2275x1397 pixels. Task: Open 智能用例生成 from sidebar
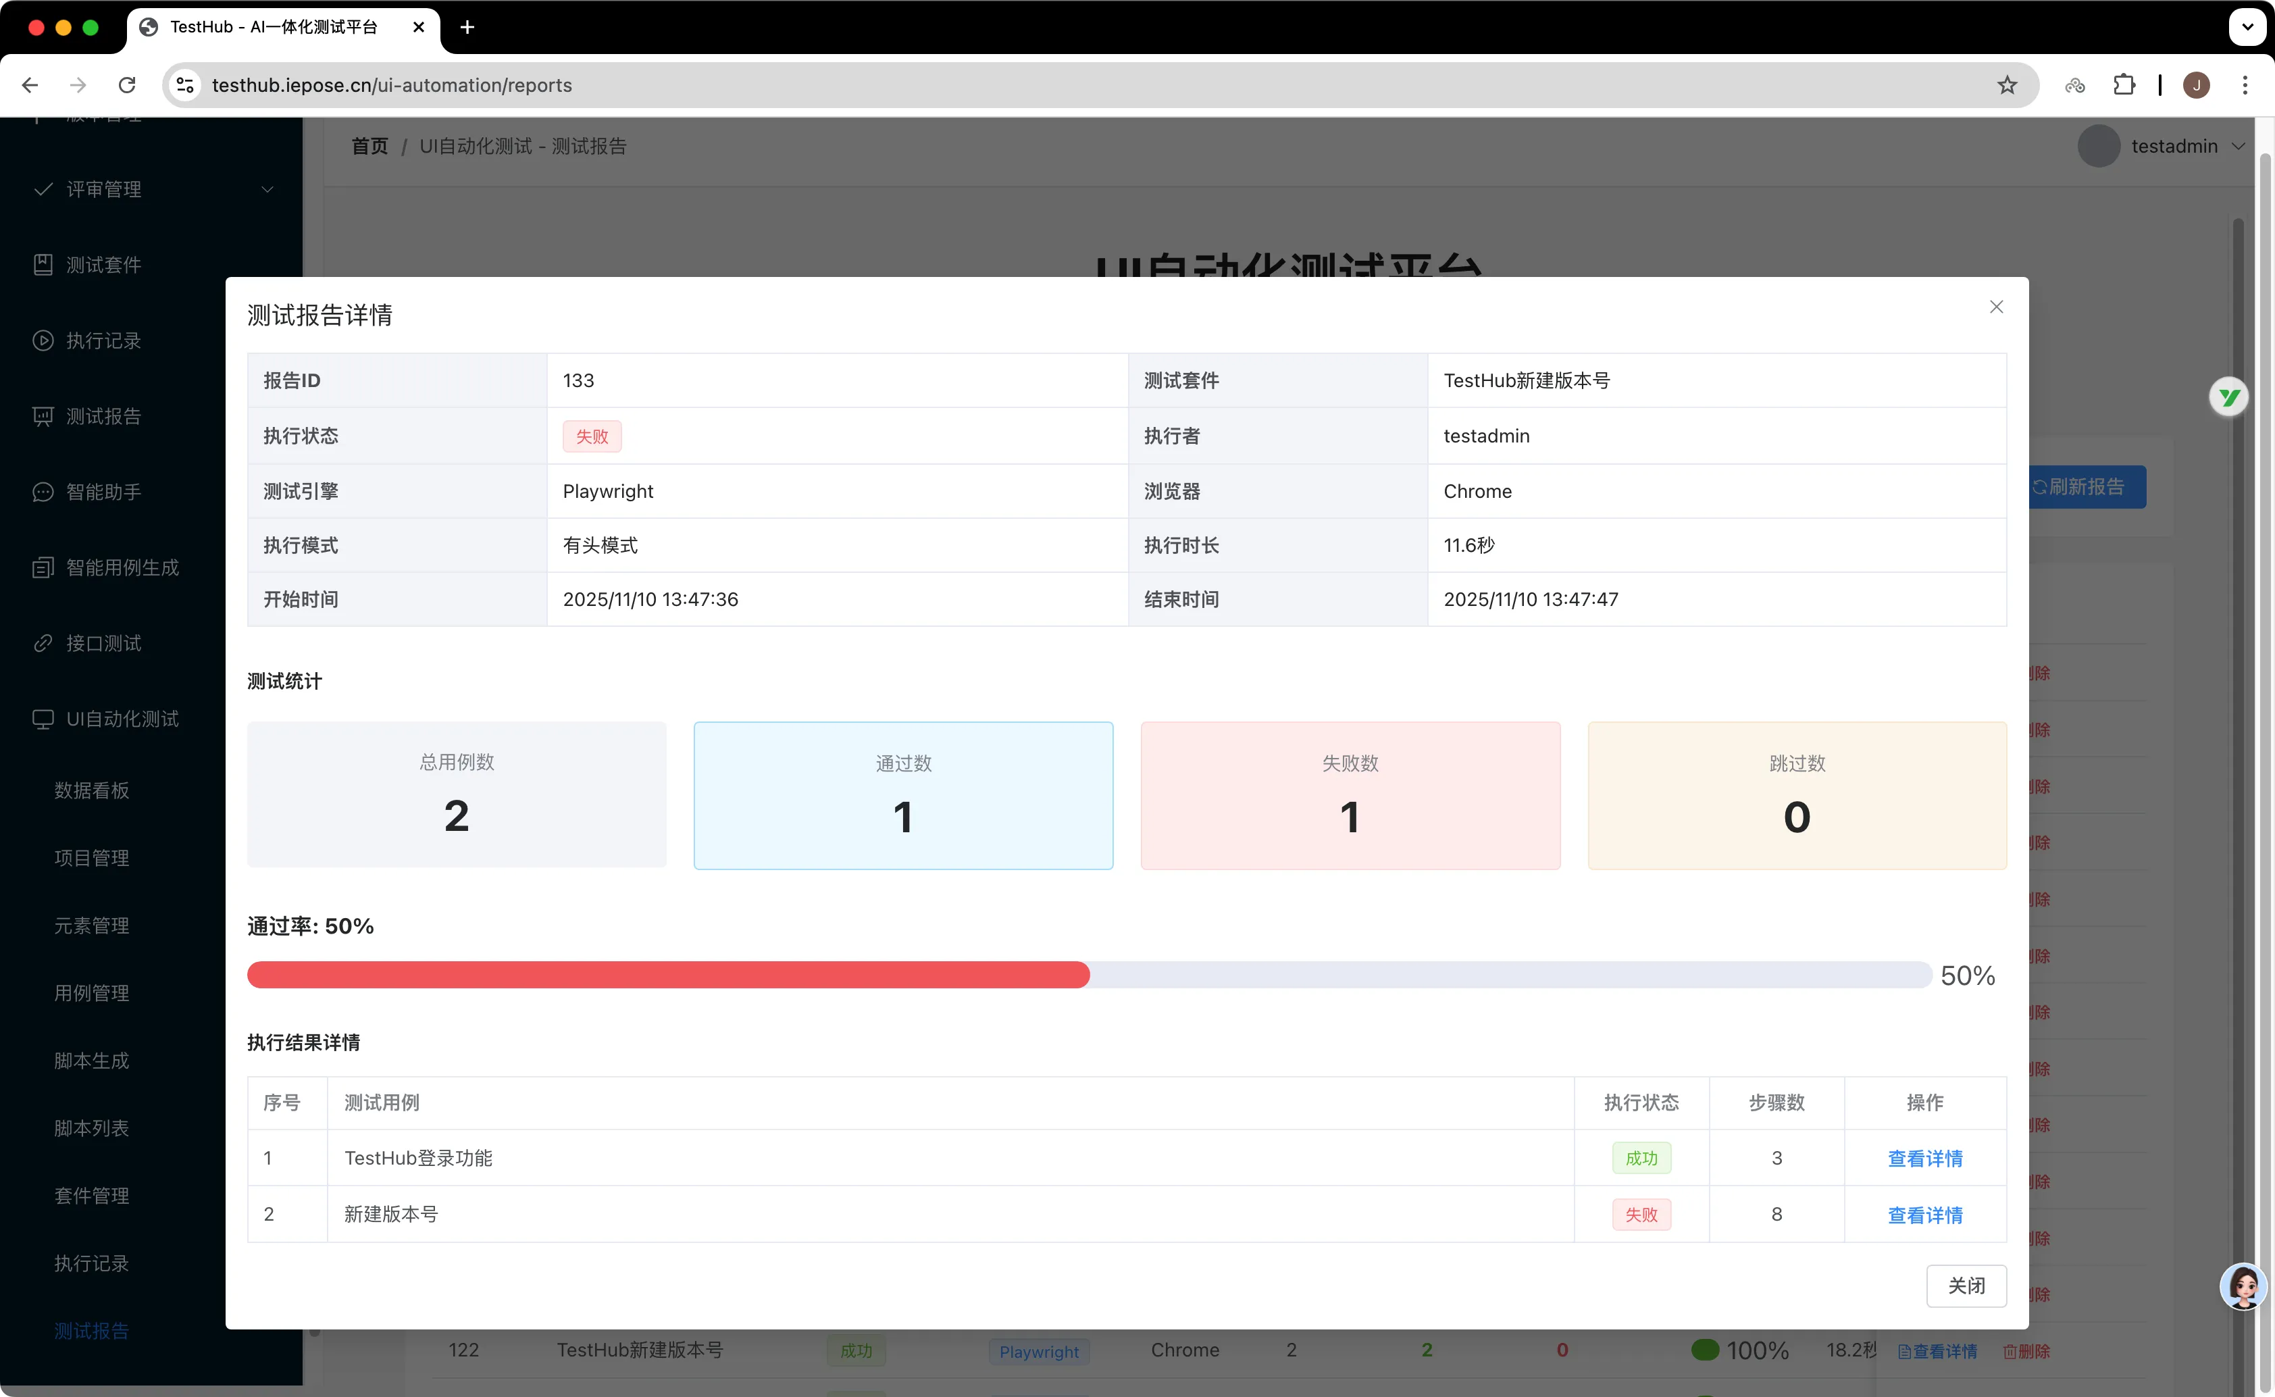121,567
